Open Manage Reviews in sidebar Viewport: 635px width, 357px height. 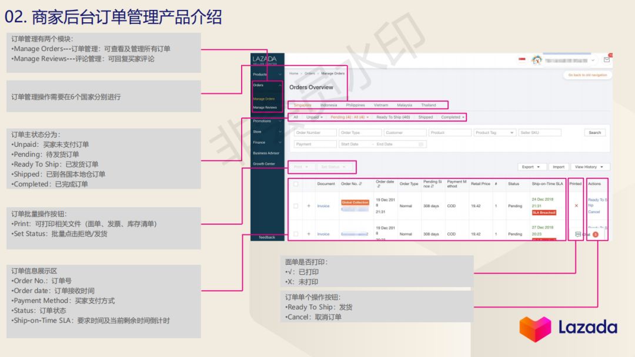tap(265, 107)
